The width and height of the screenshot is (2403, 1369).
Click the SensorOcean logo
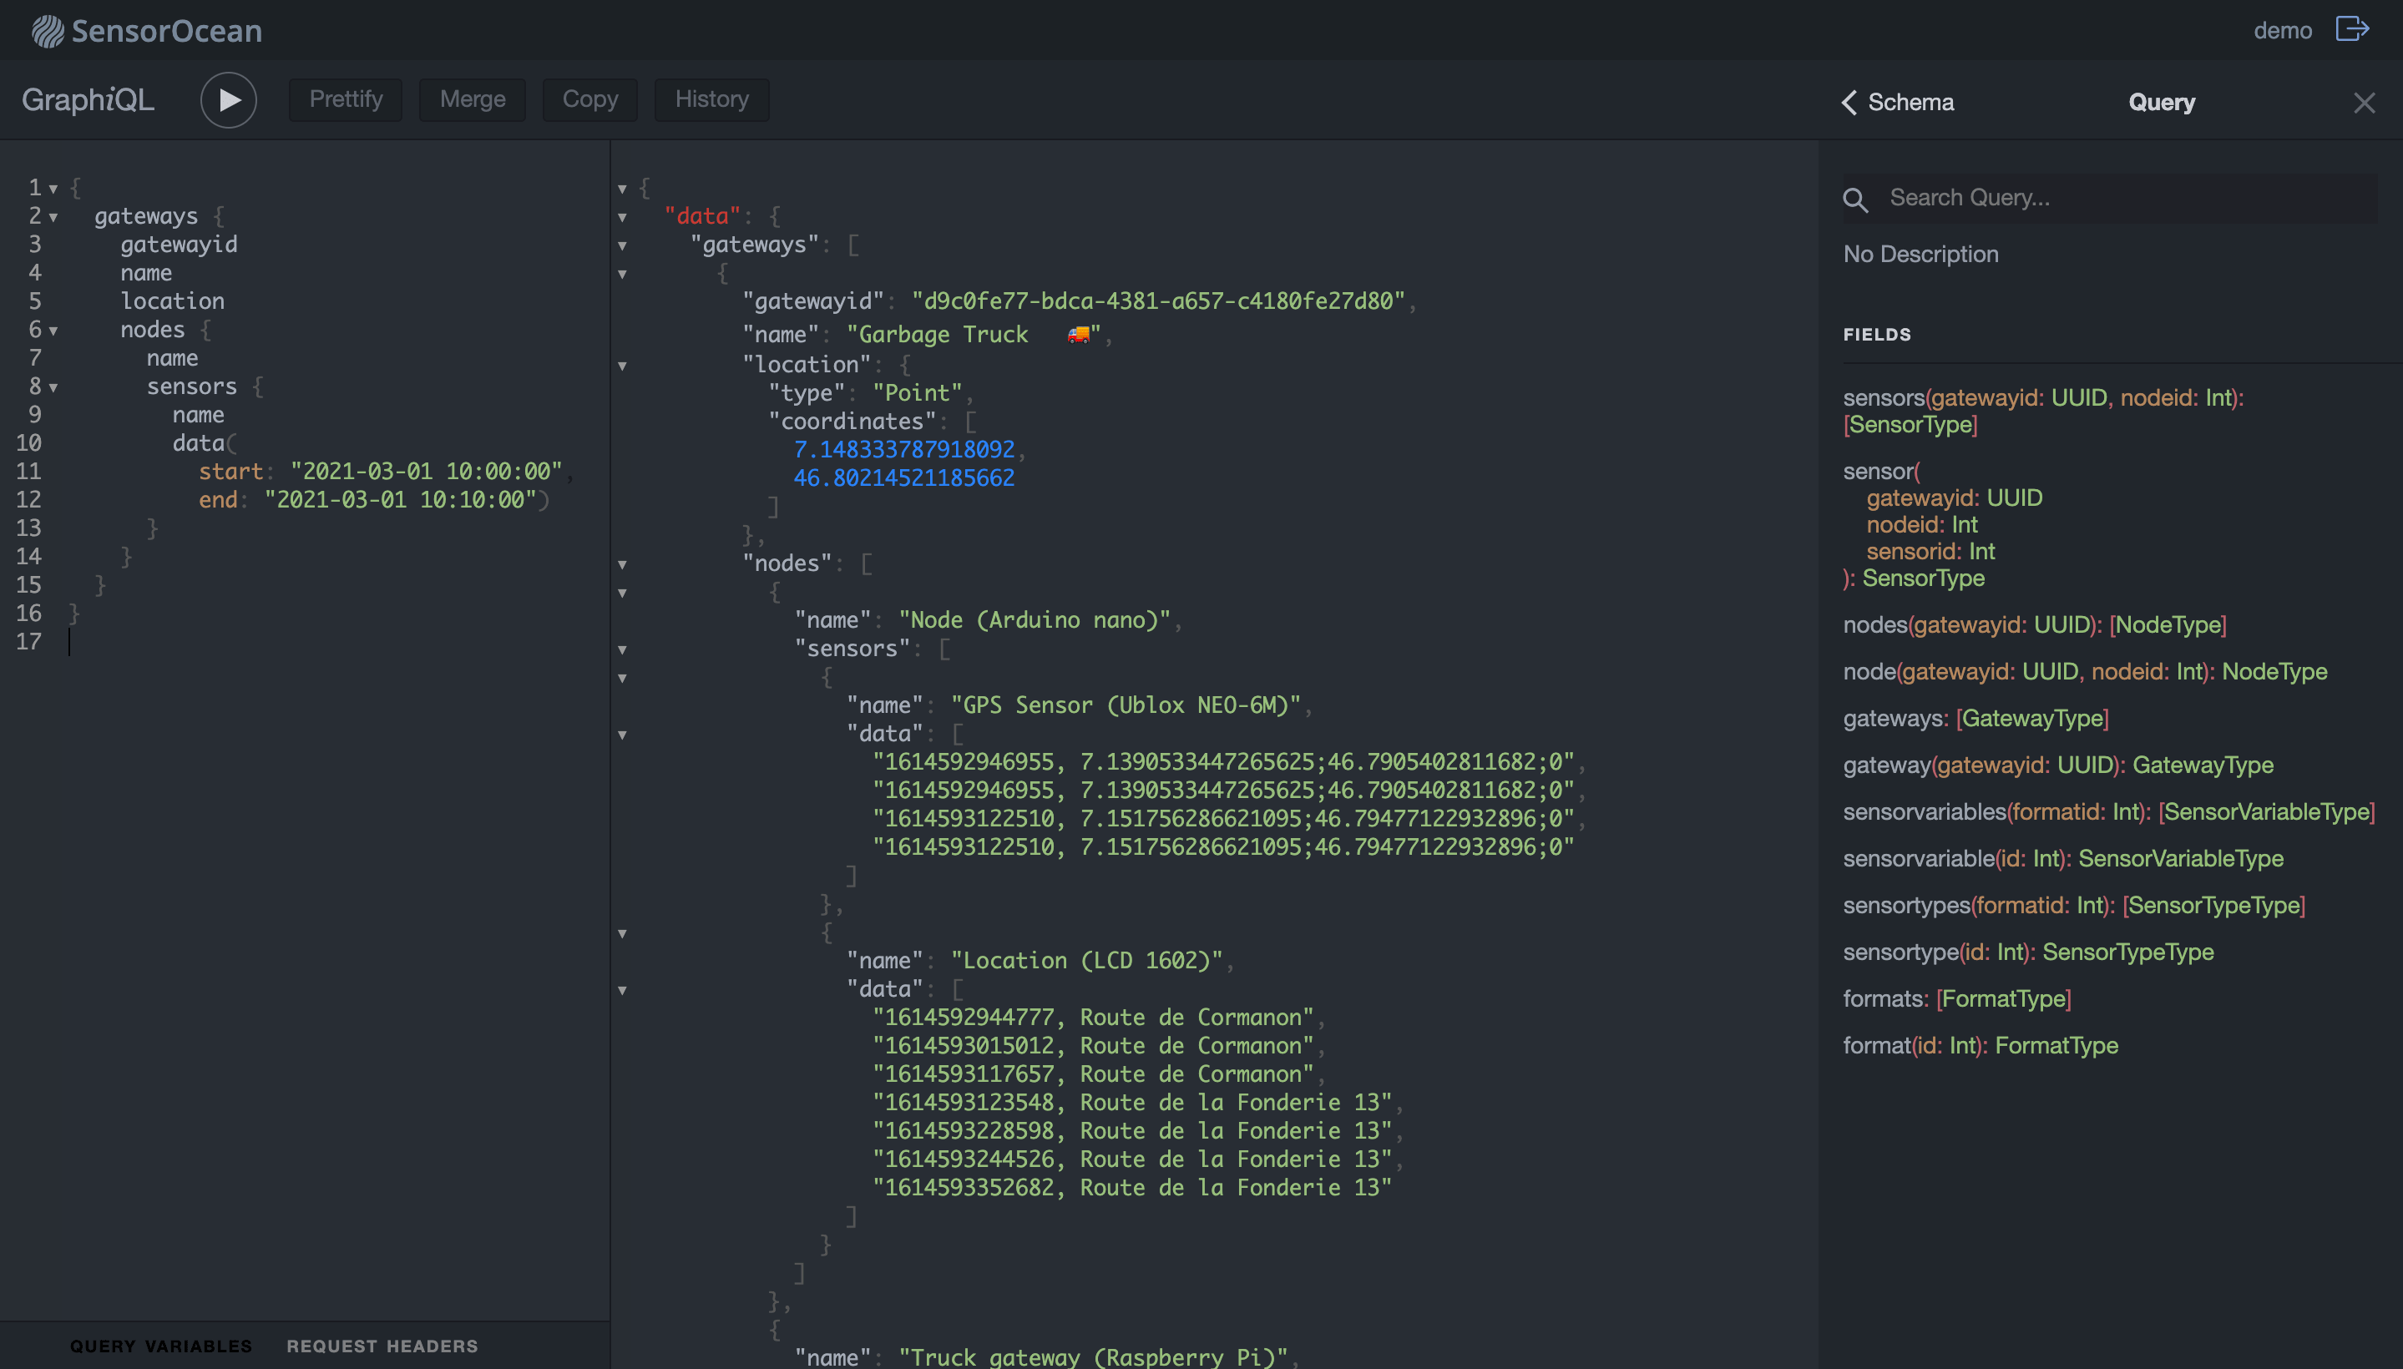tap(146, 30)
